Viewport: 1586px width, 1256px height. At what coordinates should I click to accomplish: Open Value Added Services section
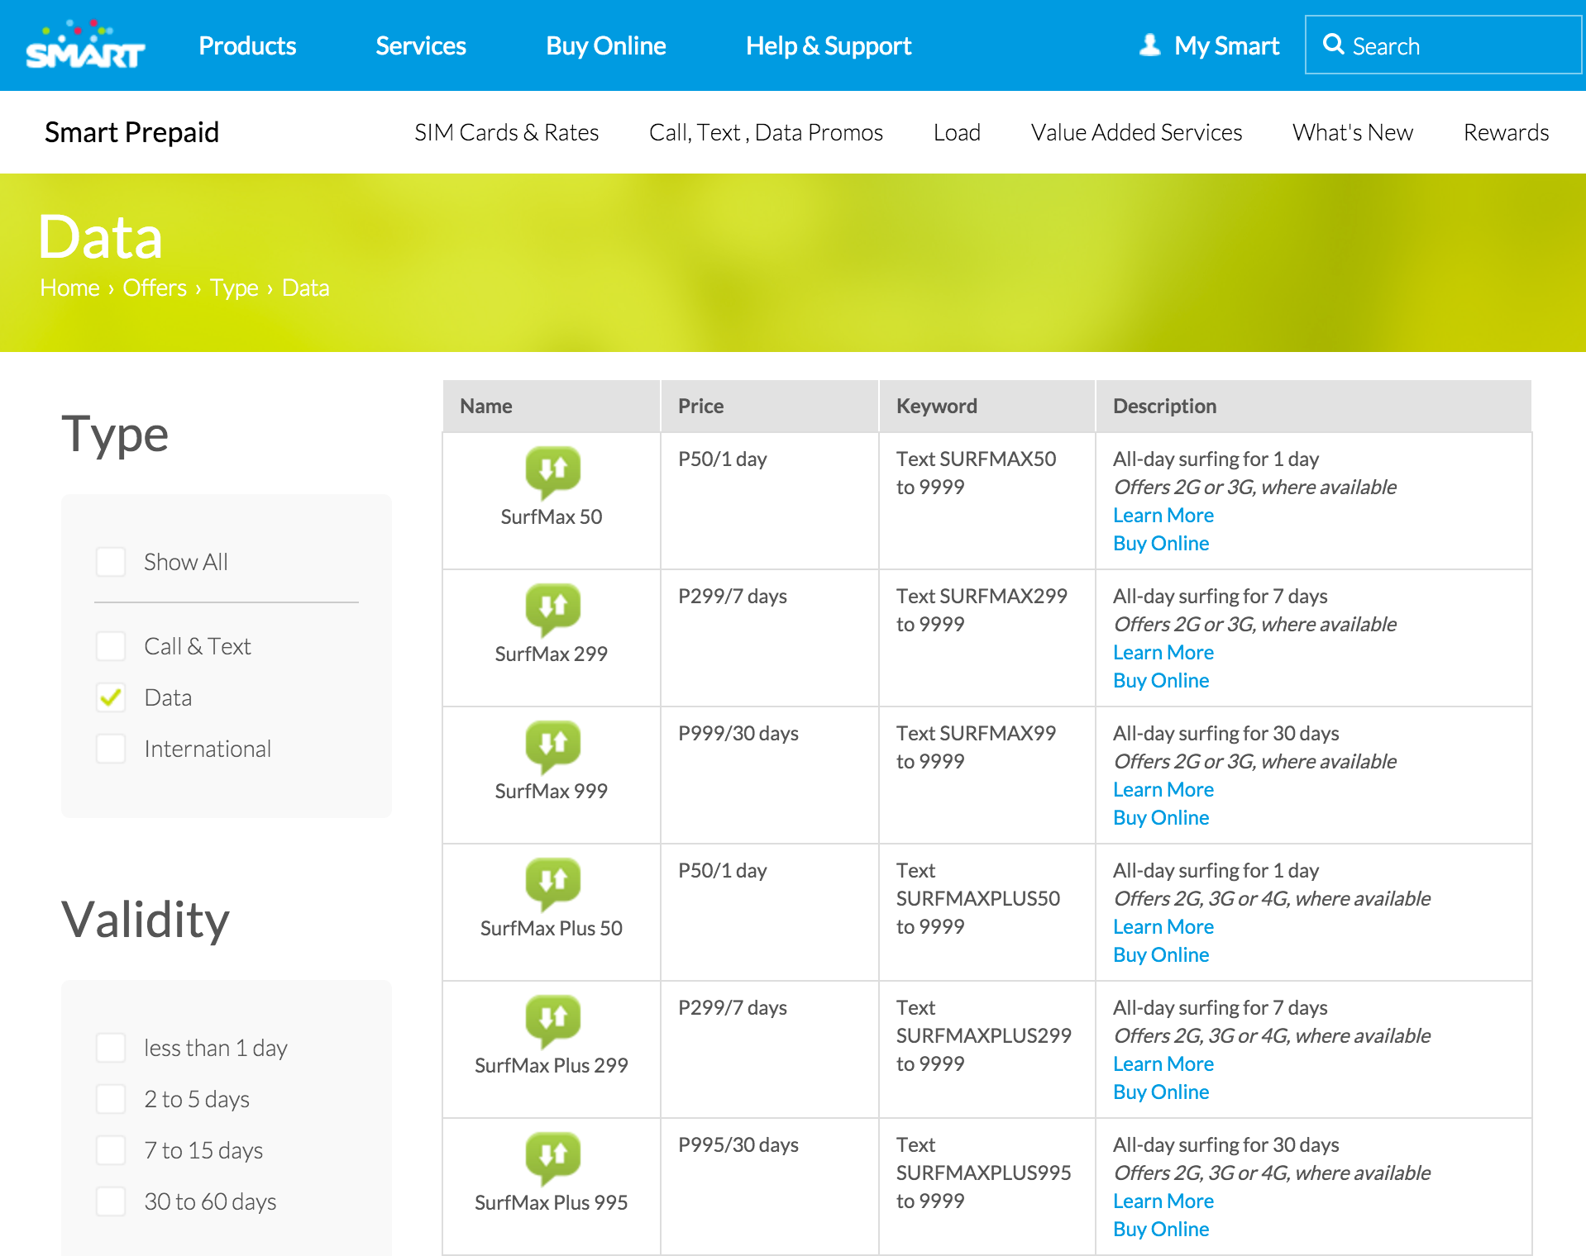[x=1136, y=132]
